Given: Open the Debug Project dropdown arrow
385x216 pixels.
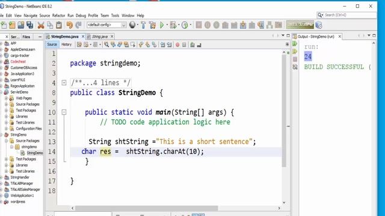Looking at the screenshot, I should [179, 25].
